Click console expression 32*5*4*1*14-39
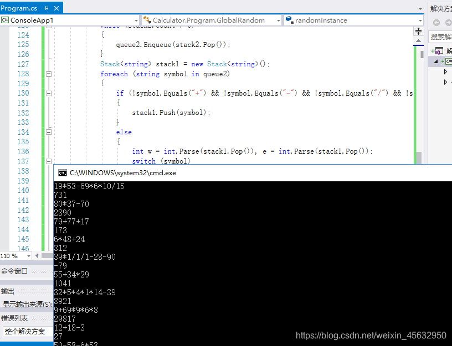The height and width of the screenshot is (346, 452). click(x=85, y=292)
